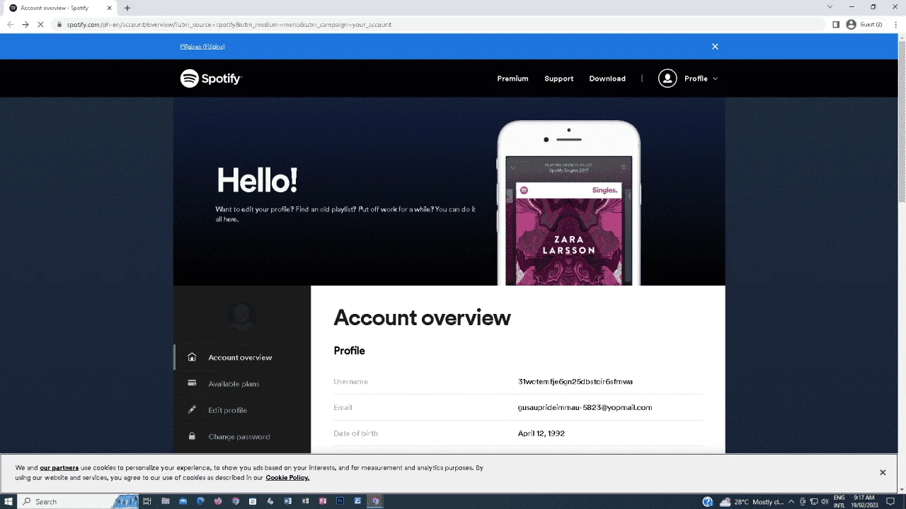
Task: Open Task View on the taskbar
Action: (x=147, y=501)
